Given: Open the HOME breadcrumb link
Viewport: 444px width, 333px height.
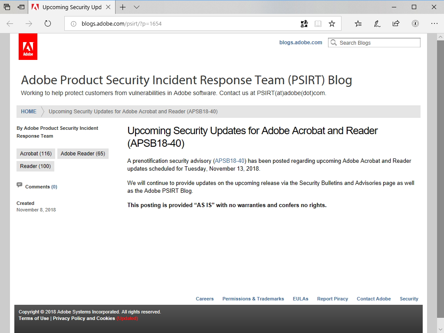Looking at the screenshot, I should click(x=29, y=112).
